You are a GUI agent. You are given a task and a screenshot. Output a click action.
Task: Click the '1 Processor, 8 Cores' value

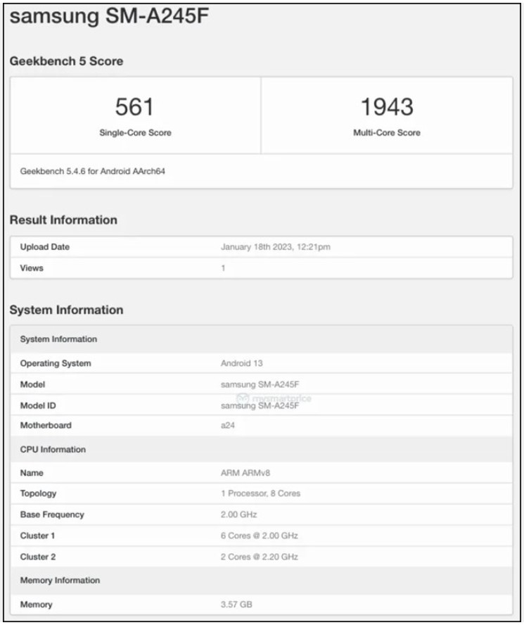261,493
